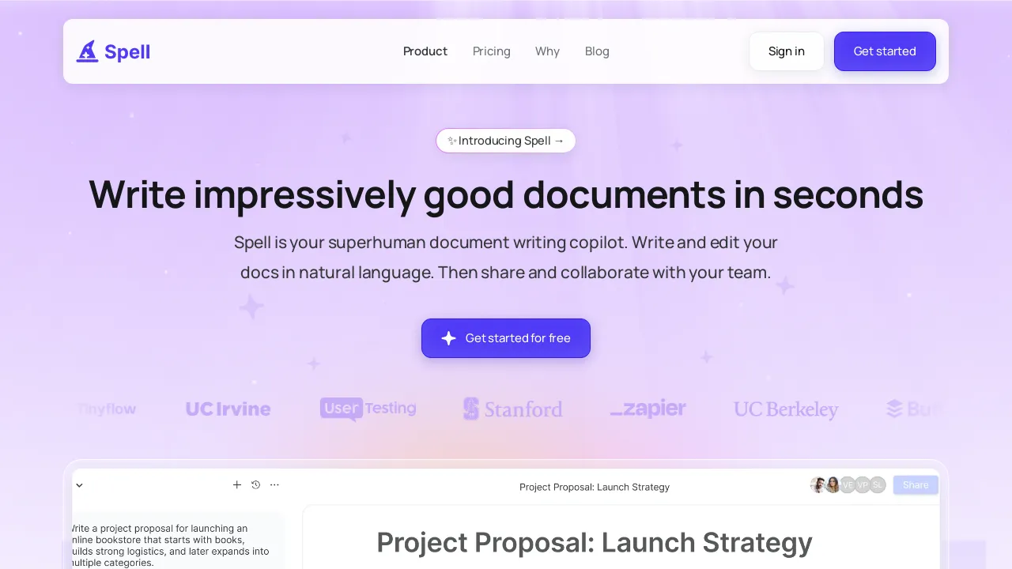Click the VP collaborator avatar
Image resolution: width=1012 pixels, height=569 pixels.
click(x=863, y=485)
